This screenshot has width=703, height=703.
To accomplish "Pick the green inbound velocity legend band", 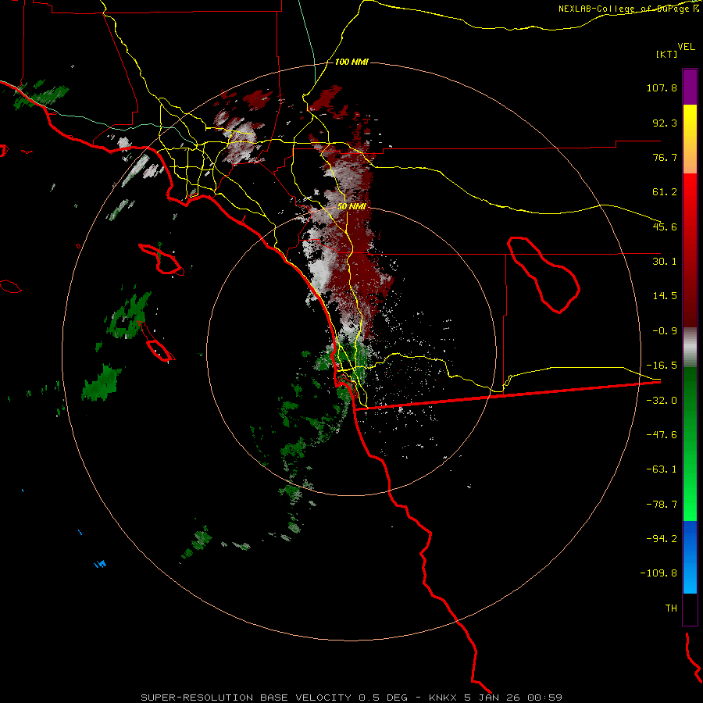I will tap(690, 444).
